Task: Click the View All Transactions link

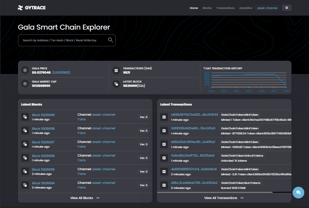Action: tap(224, 198)
